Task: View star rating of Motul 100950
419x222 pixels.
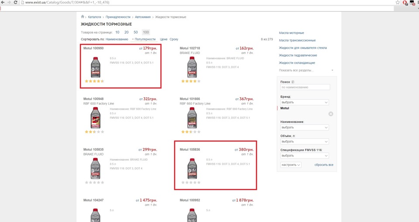Action: [94, 81]
